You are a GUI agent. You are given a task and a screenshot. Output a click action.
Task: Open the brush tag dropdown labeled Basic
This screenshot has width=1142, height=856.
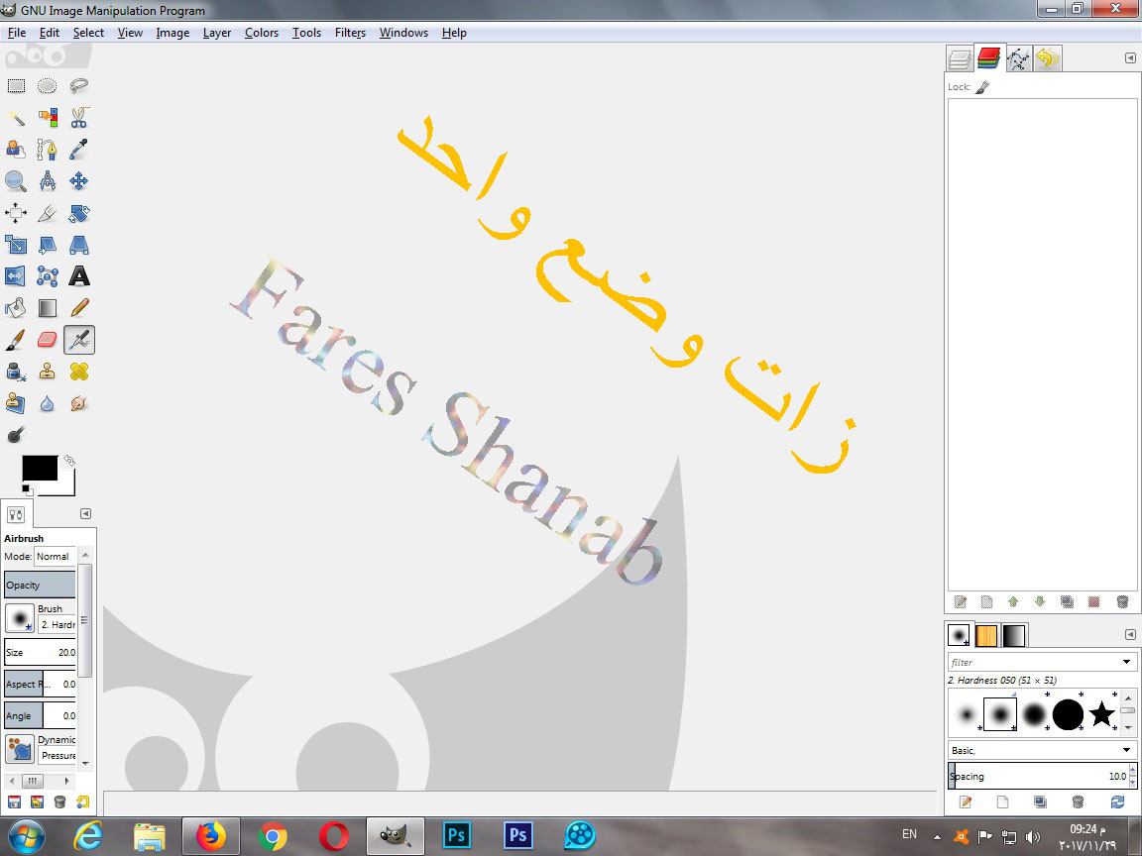pos(1041,750)
